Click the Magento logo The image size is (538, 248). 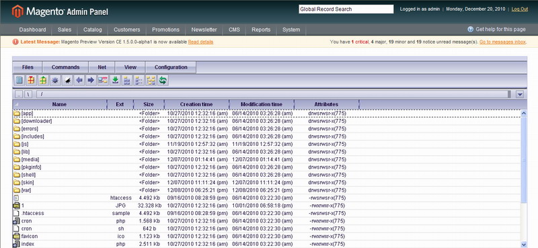coord(60,11)
